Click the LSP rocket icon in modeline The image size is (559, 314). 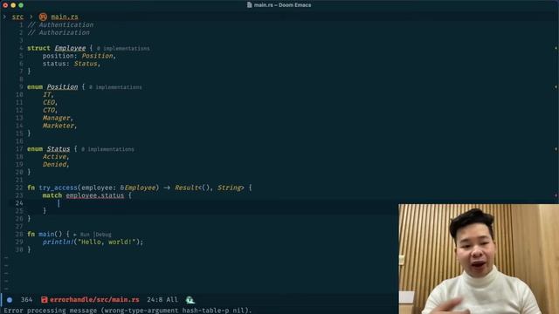[x=190, y=300]
